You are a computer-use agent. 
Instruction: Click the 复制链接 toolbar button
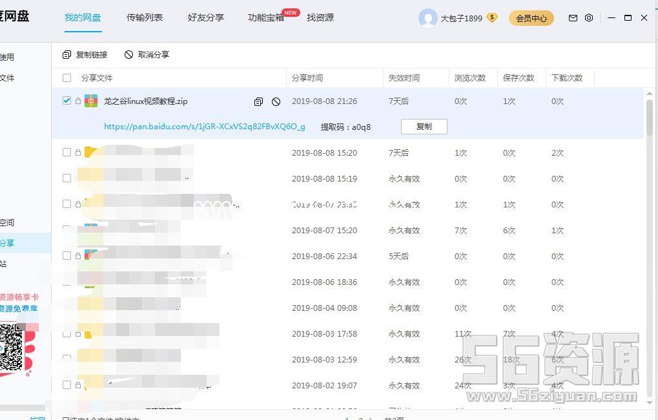[85, 55]
